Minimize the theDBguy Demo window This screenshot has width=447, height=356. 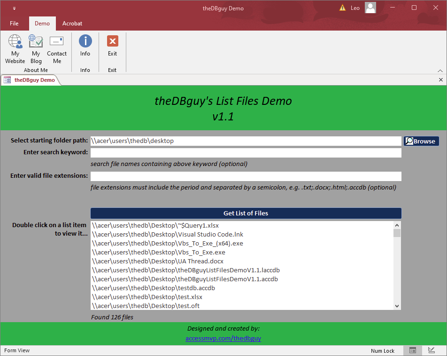click(x=393, y=8)
